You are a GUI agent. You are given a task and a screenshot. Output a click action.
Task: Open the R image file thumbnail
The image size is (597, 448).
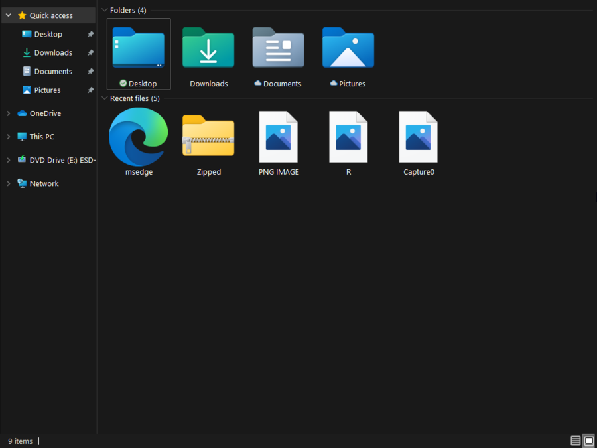(348, 136)
